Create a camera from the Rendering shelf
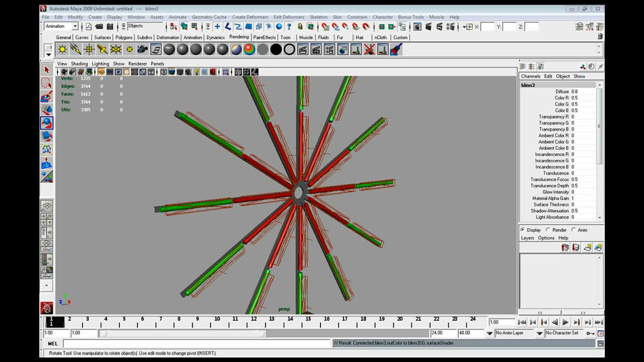Screen dimensions: 644x362 pos(142,49)
